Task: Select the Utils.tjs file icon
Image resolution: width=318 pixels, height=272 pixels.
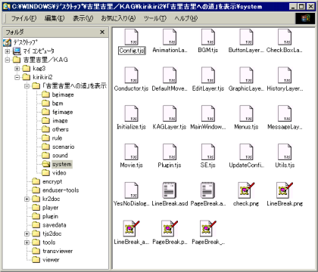Action: 285,152
